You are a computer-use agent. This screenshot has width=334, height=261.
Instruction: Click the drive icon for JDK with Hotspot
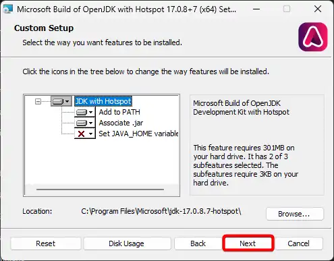pos(58,101)
